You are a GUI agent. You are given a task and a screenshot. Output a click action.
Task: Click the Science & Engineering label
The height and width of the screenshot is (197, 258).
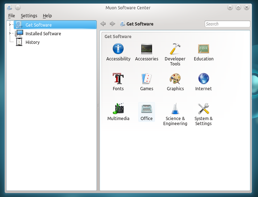click(x=175, y=121)
